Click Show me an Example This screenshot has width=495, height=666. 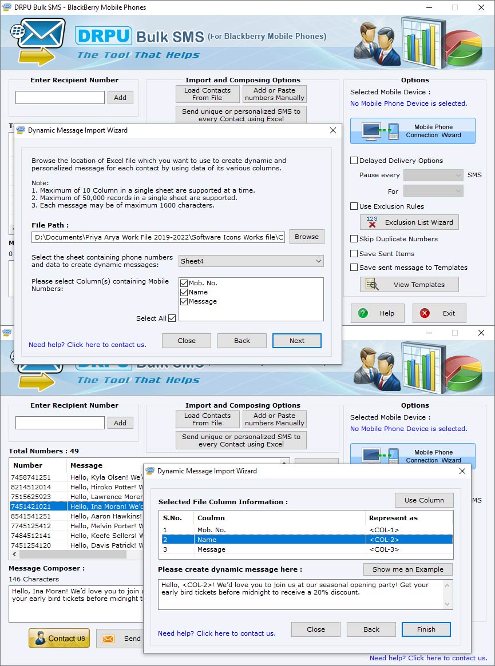407,569
